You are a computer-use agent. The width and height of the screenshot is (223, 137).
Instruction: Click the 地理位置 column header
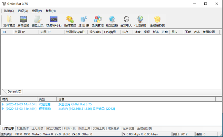click(x=210, y=32)
